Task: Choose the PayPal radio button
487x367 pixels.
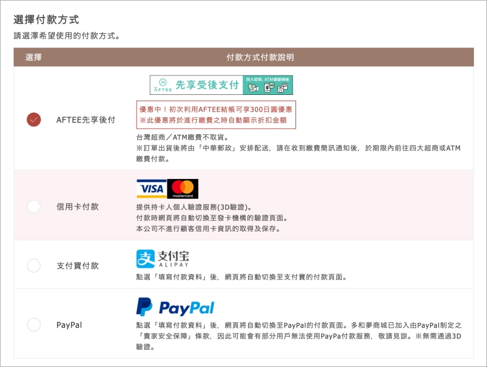Action: point(34,325)
